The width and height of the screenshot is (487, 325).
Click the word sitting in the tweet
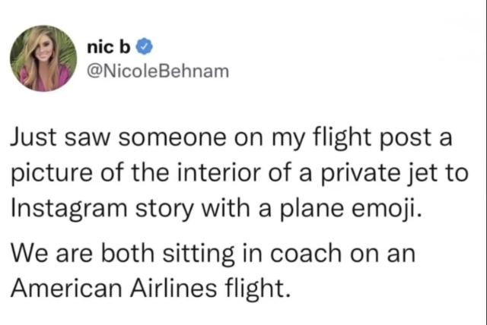(x=199, y=254)
